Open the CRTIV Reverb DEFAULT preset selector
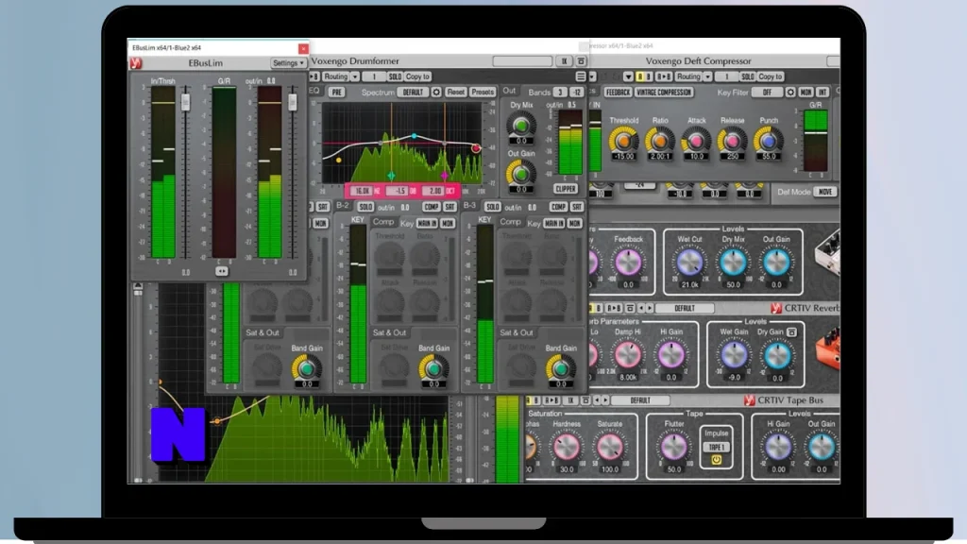Screen dimensions: 967x544 point(685,308)
